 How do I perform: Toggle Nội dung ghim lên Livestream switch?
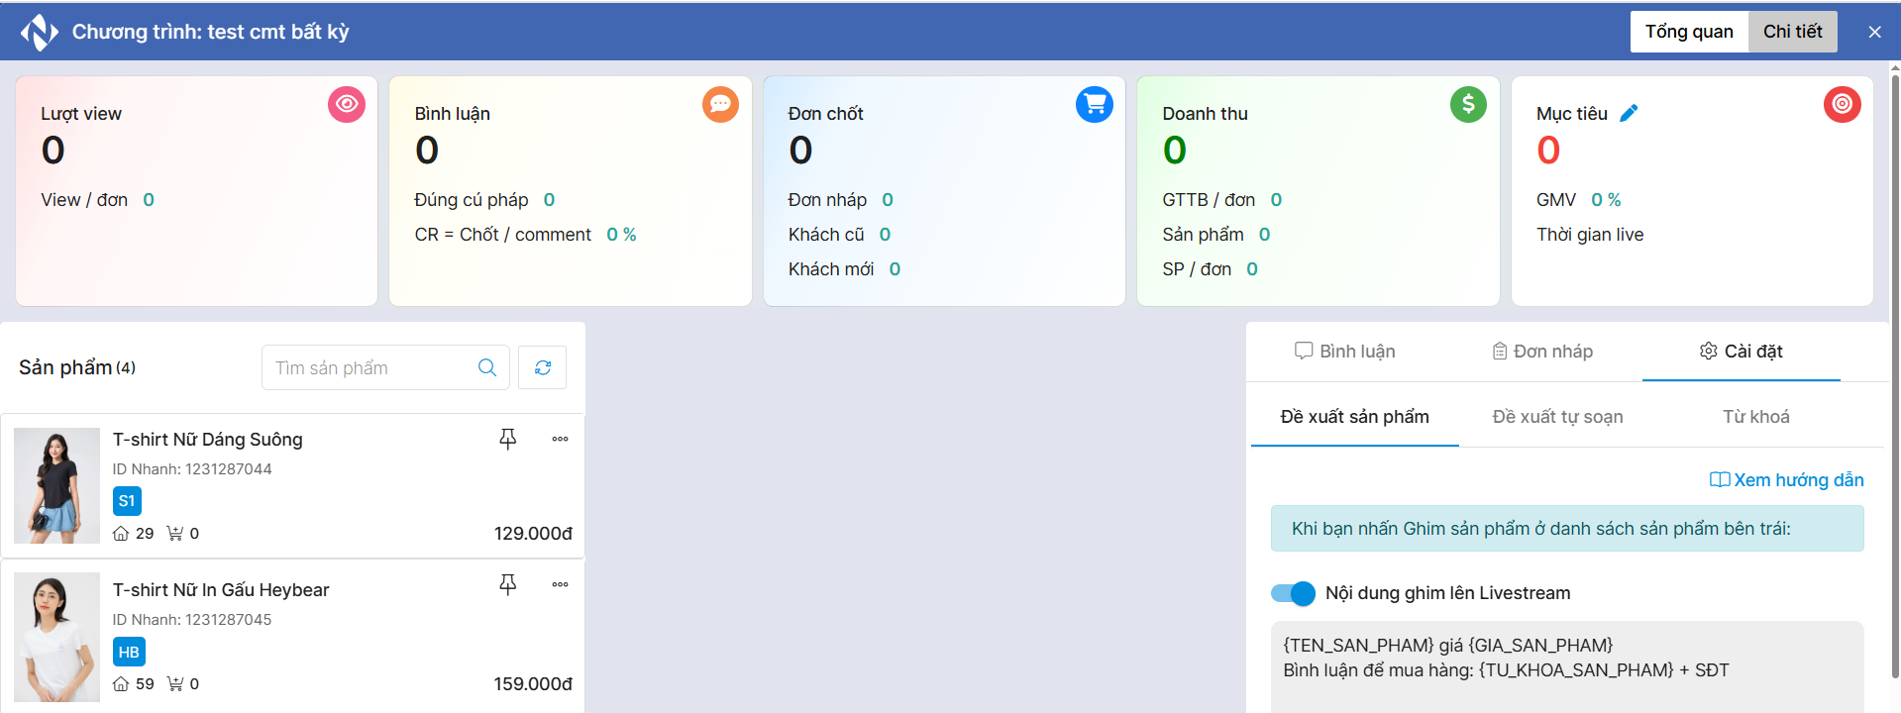coord(1293,593)
